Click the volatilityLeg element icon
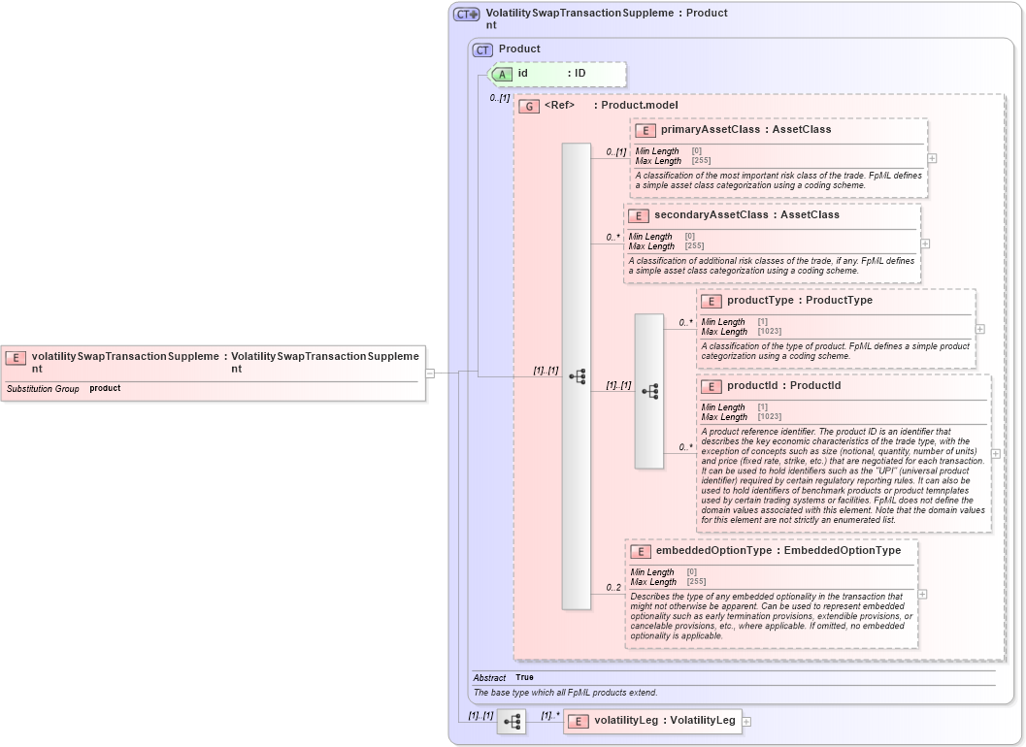 tap(578, 722)
